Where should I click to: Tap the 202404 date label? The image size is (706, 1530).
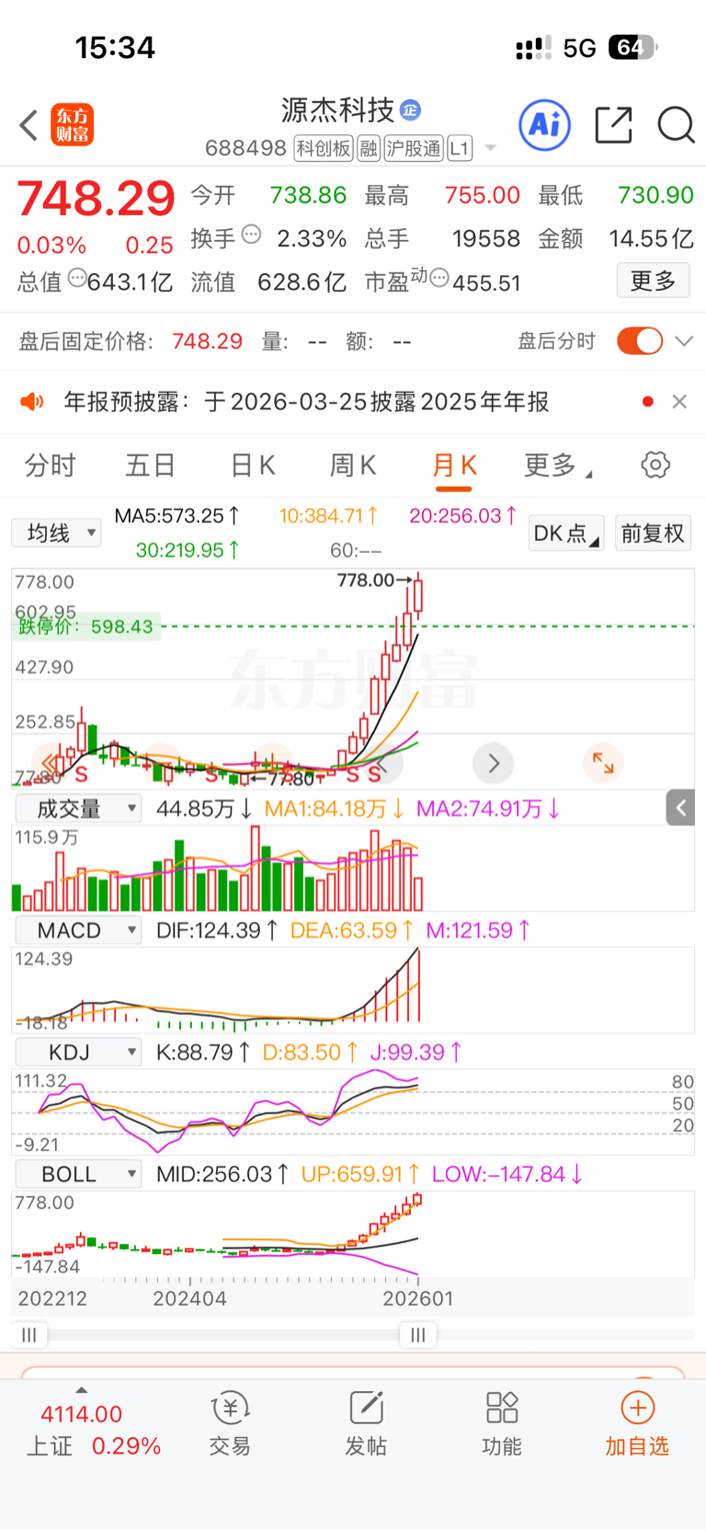point(189,1299)
